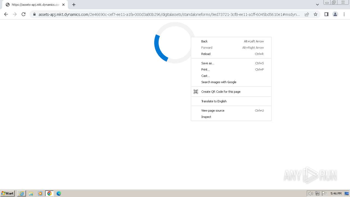Open the side panel icon
The width and height of the screenshot is (350, 197).
pos(326,14)
